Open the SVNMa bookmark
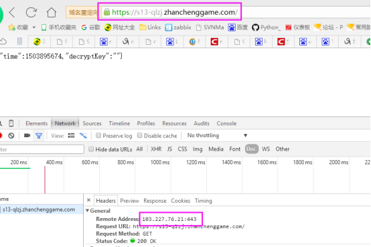 tap(210, 27)
